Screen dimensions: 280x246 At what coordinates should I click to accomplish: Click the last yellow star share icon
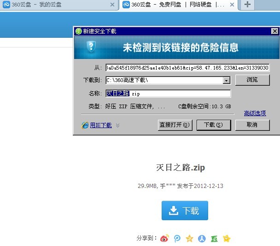(227, 238)
